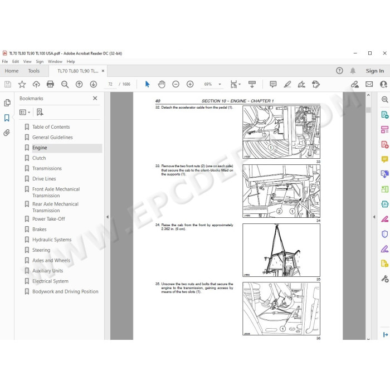
Task: Find the current bookmark icon
Action: [40, 112]
